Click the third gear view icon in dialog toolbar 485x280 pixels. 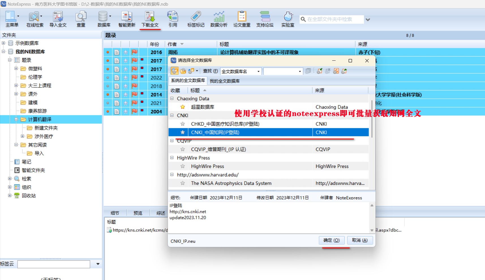pyautogui.click(x=191, y=71)
